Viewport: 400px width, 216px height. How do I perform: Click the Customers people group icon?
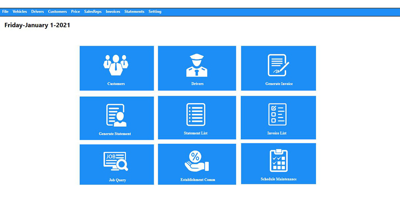[x=116, y=65]
